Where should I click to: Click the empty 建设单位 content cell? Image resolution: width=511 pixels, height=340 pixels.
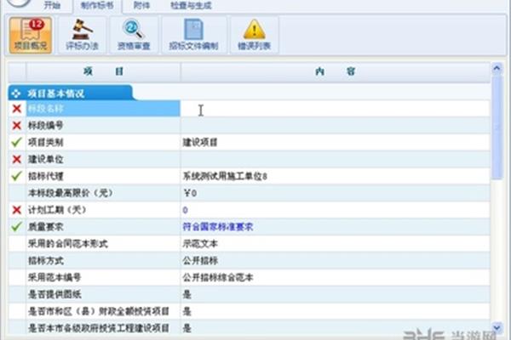(x=335, y=159)
